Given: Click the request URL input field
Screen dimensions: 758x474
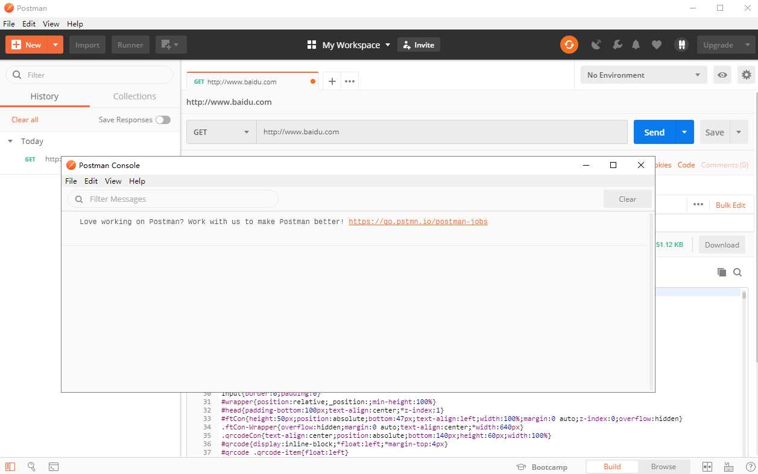Looking at the screenshot, I should (442, 132).
